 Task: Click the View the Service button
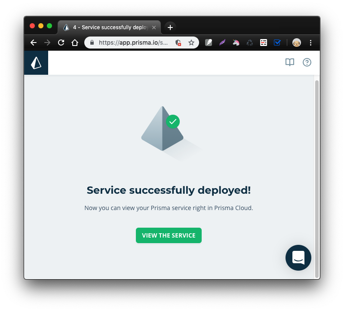(x=169, y=235)
